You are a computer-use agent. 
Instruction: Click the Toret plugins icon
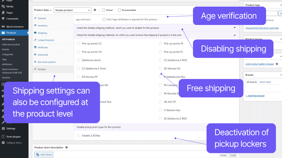pyautogui.click(x=3, y=137)
